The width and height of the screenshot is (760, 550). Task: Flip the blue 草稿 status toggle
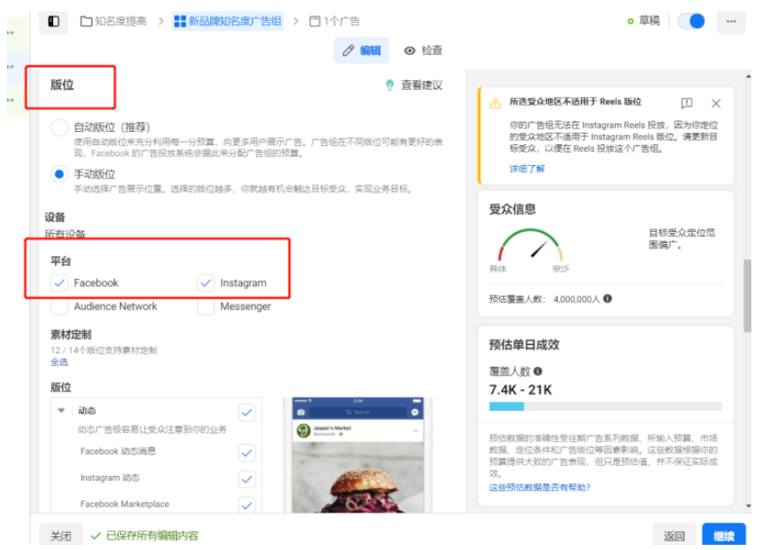(691, 21)
